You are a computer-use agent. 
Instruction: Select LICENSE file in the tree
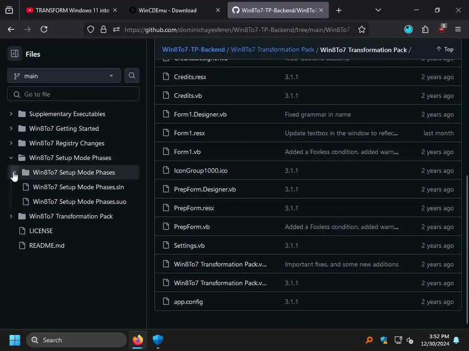(41, 231)
